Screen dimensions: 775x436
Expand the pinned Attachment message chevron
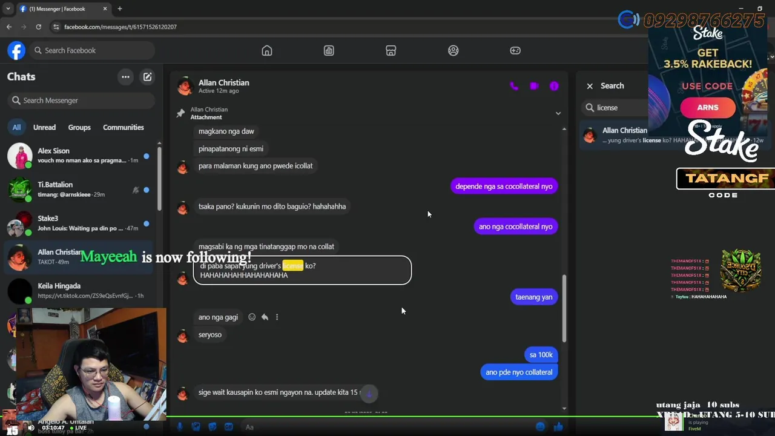[x=558, y=113]
